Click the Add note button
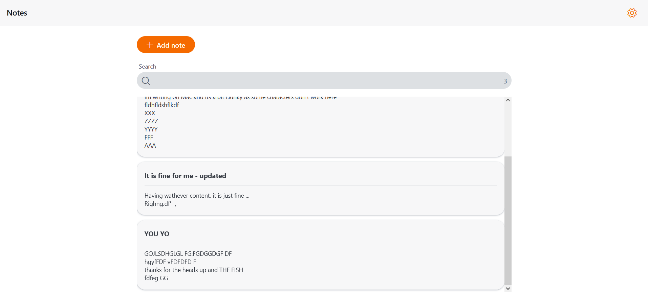 (166, 45)
